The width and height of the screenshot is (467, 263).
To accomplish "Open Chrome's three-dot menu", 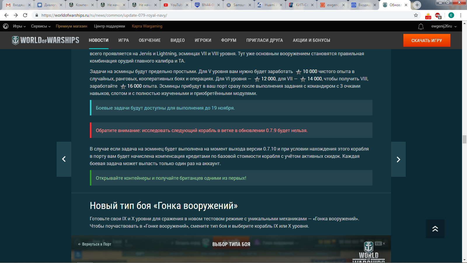I will 461,15.
